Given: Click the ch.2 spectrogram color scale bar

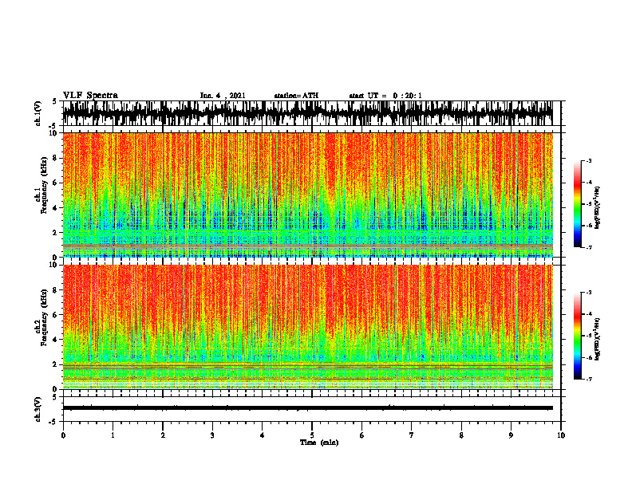Looking at the screenshot, I should click(x=577, y=336).
